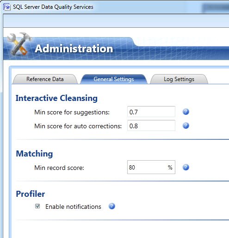The width and height of the screenshot is (229, 238).
Task: Click the SQL Server Data Quality Services title icon
Action: pyautogui.click(x=6, y=7)
